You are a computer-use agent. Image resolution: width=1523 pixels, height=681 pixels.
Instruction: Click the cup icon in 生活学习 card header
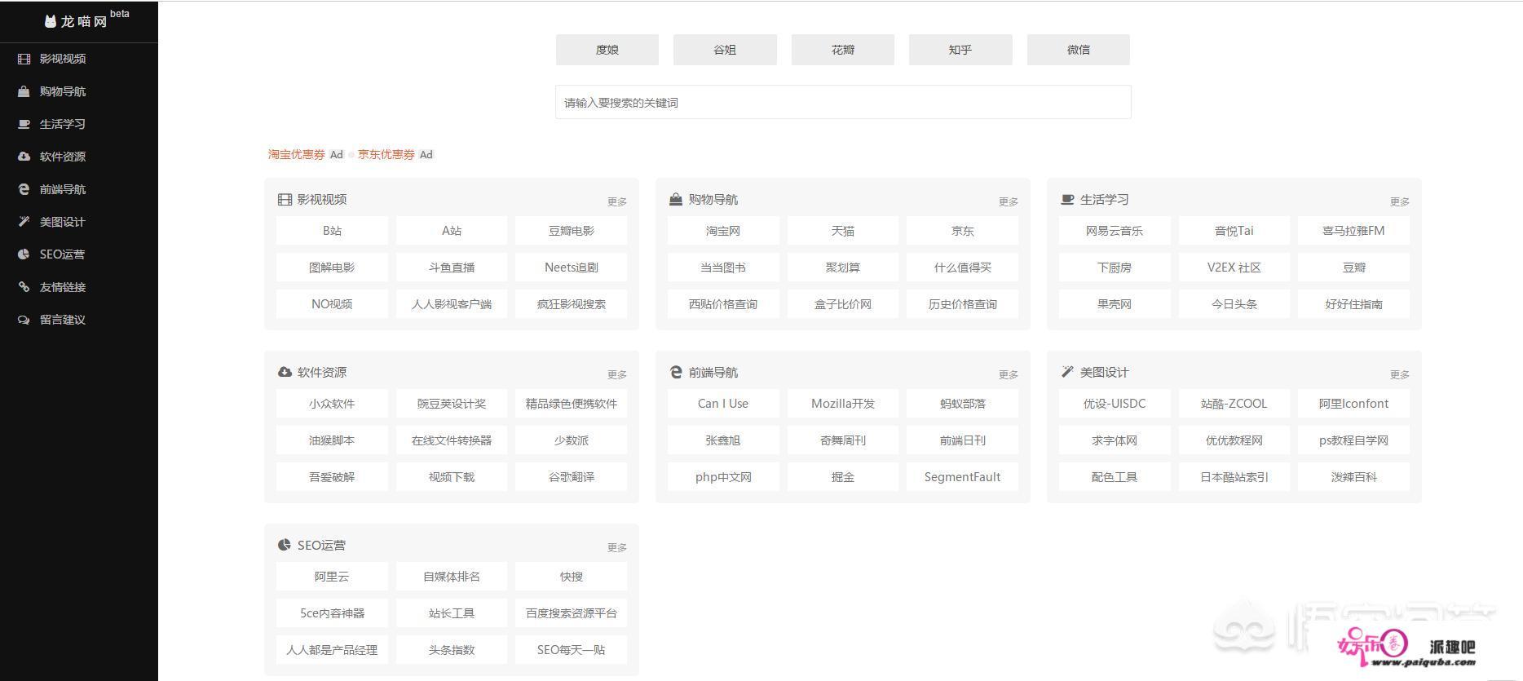point(1067,199)
